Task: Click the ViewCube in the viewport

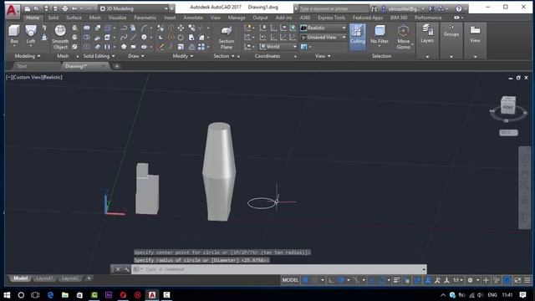Action: point(508,106)
